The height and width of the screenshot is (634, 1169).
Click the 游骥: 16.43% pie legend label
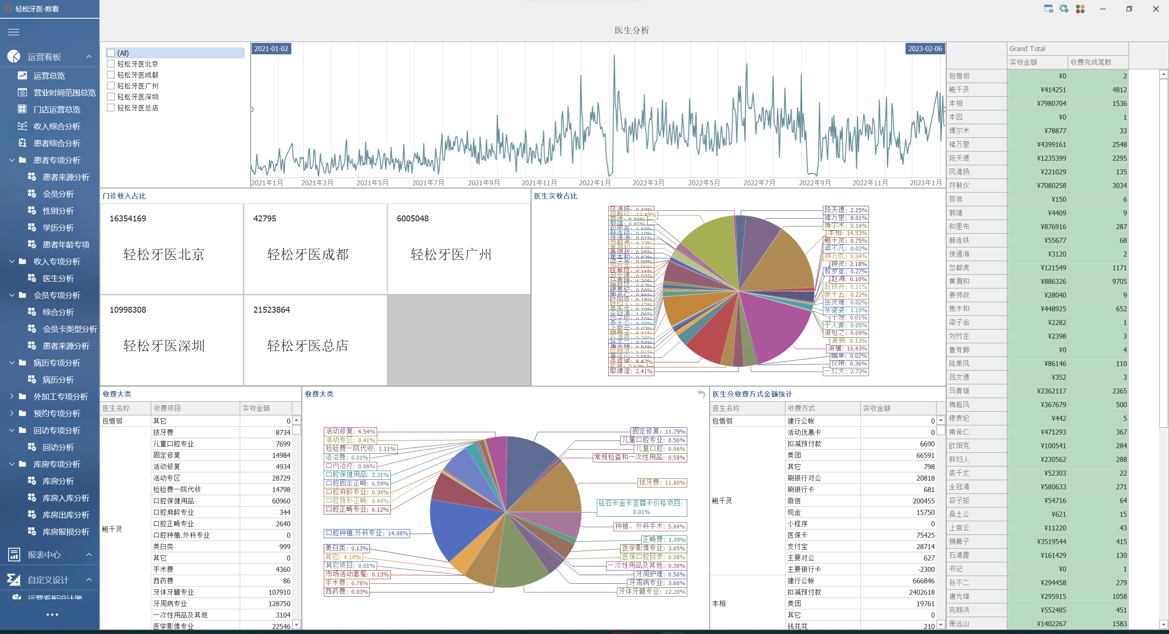[848, 348]
